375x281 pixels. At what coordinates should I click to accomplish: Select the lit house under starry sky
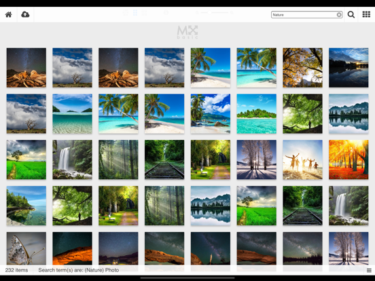click(x=118, y=248)
